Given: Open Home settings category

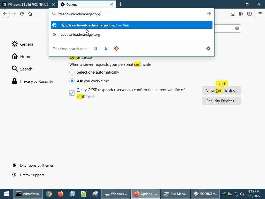Looking at the screenshot, I should (x=21, y=56).
